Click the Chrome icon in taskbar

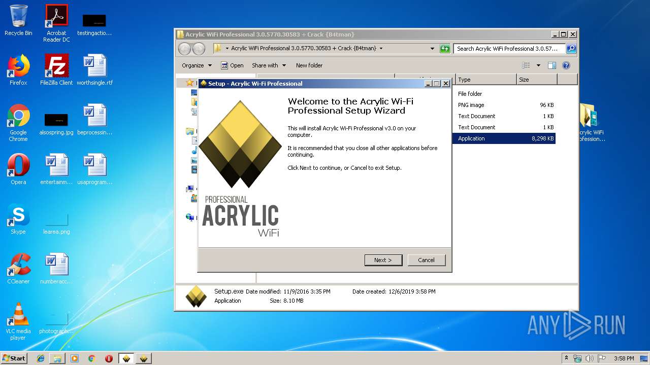(92, 358)
